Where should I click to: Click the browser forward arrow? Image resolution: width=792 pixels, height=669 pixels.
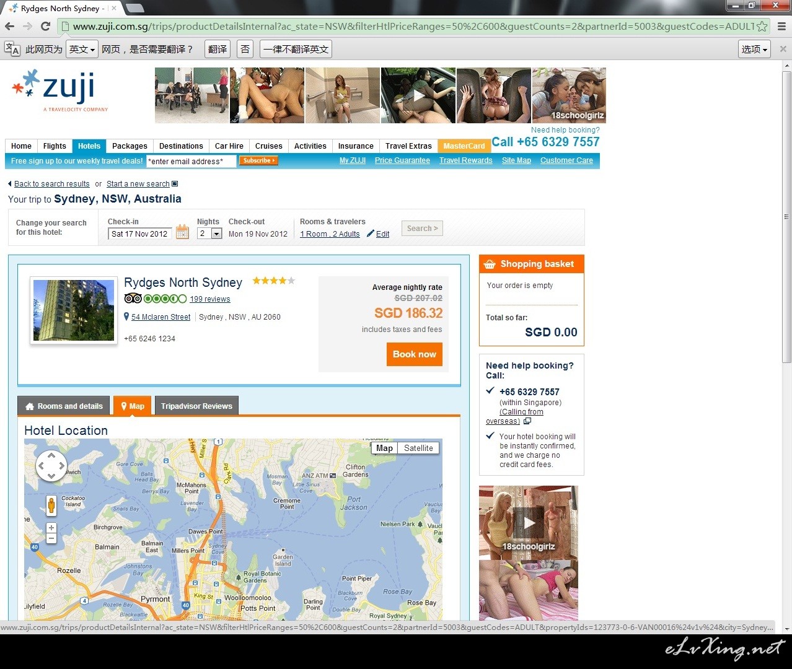pyautogui.click(x=27, y=26)
